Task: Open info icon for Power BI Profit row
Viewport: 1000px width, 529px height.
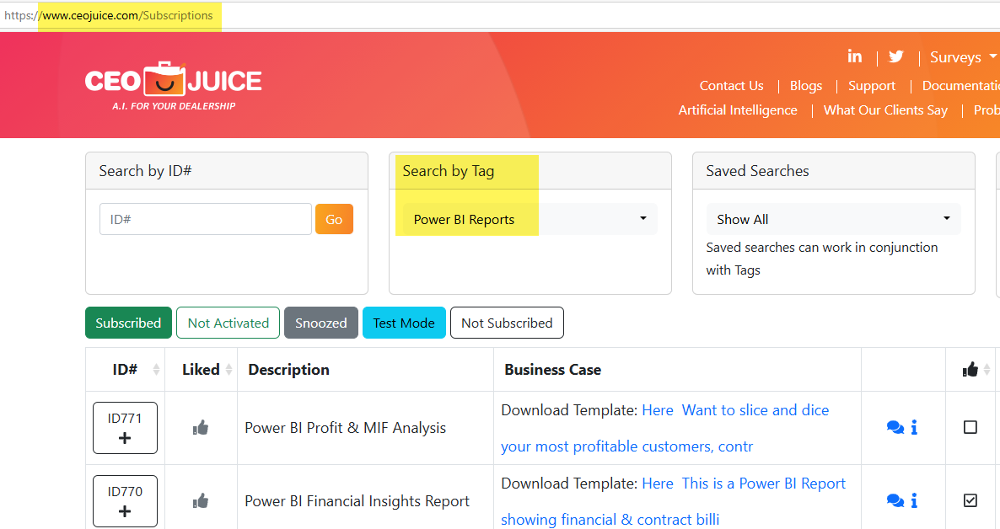Action: click(915, 428)
